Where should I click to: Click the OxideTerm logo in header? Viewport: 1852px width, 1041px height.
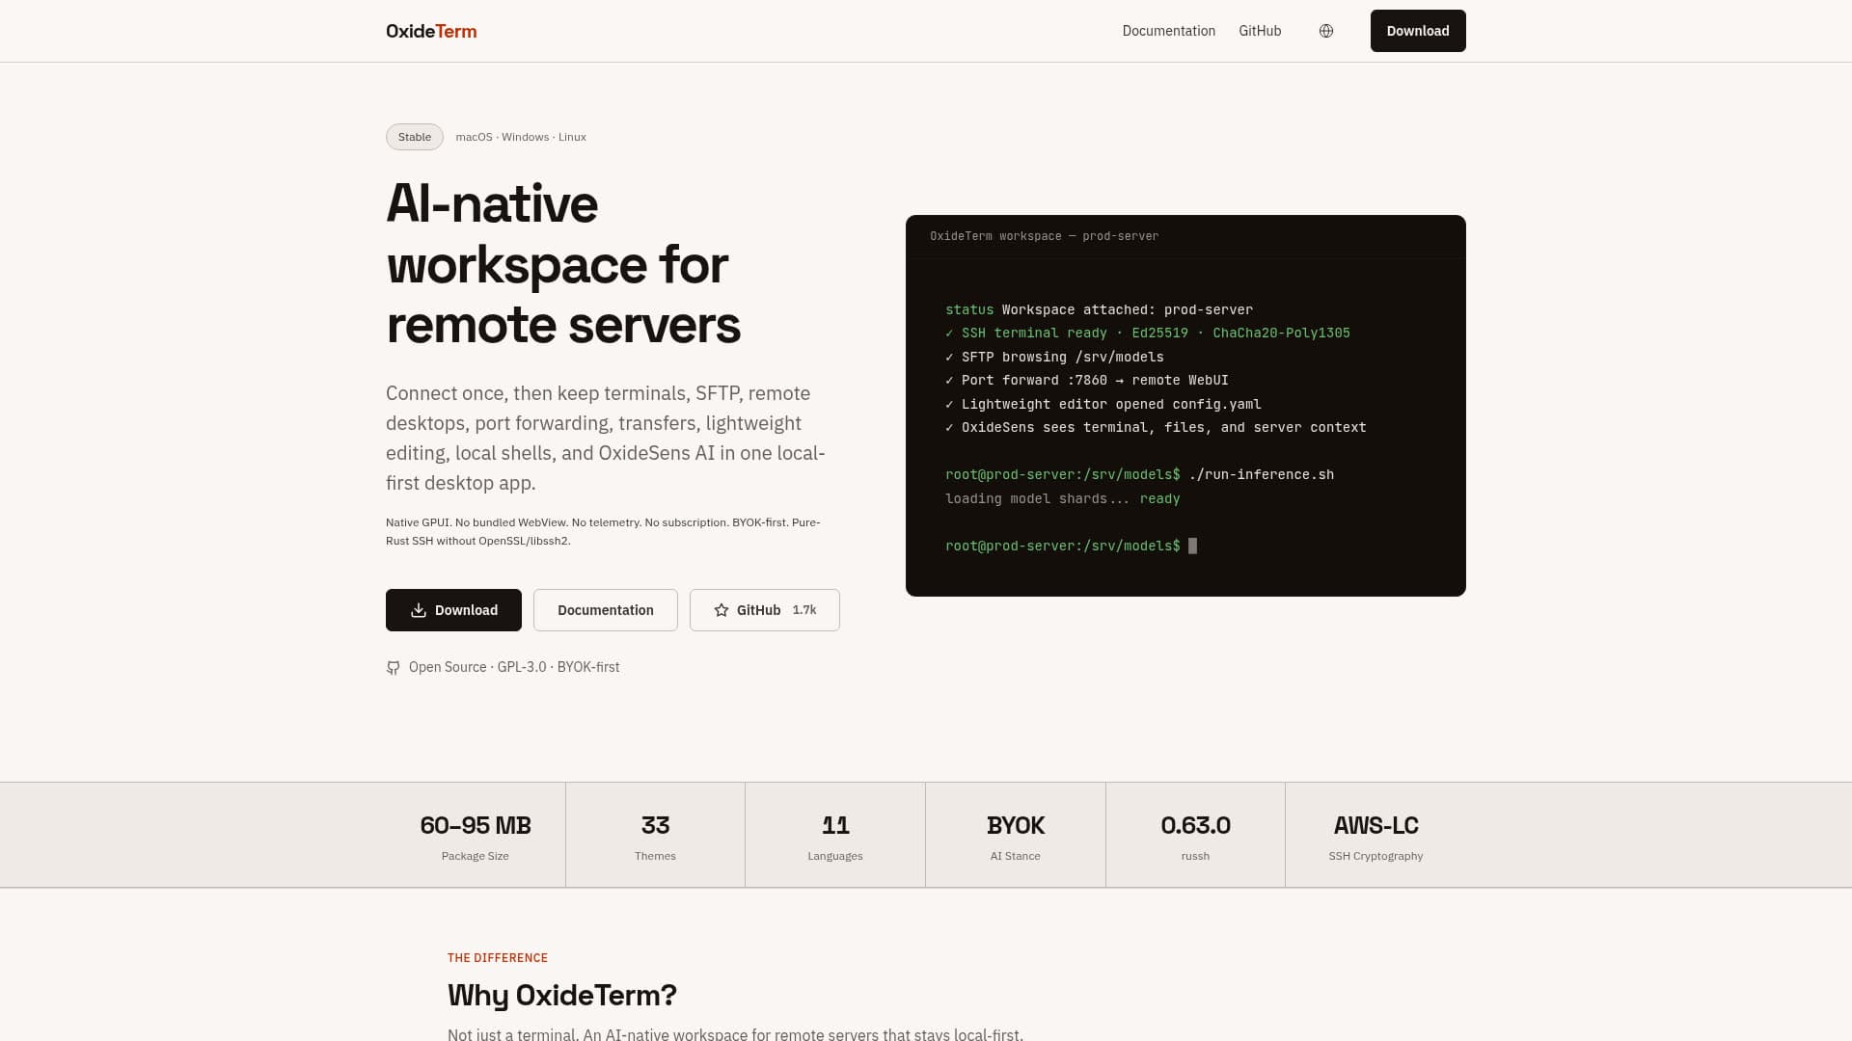[x=431, y=31]
